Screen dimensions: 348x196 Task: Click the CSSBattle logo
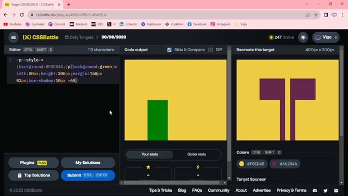click(x=40, y=38)
